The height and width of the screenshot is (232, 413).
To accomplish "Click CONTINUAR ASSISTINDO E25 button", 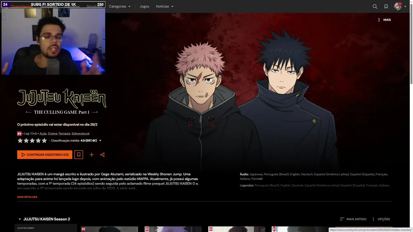I will point(45,155).
